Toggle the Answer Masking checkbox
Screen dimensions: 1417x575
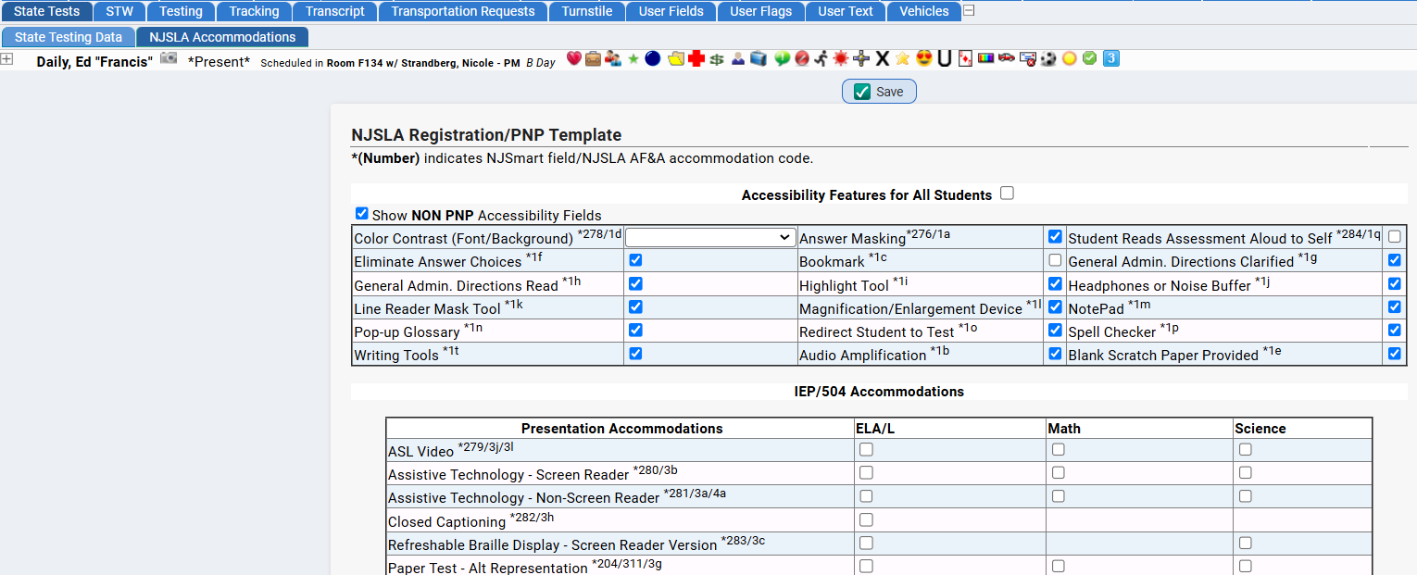[x=1055, y=237]
